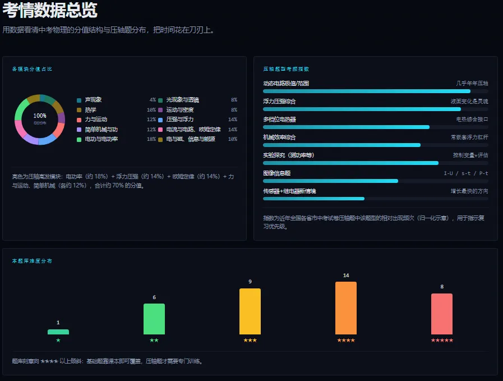Click the 传感器+继电器新情境 progress bar
Screen dimensions: 503x381
point(376,199)
